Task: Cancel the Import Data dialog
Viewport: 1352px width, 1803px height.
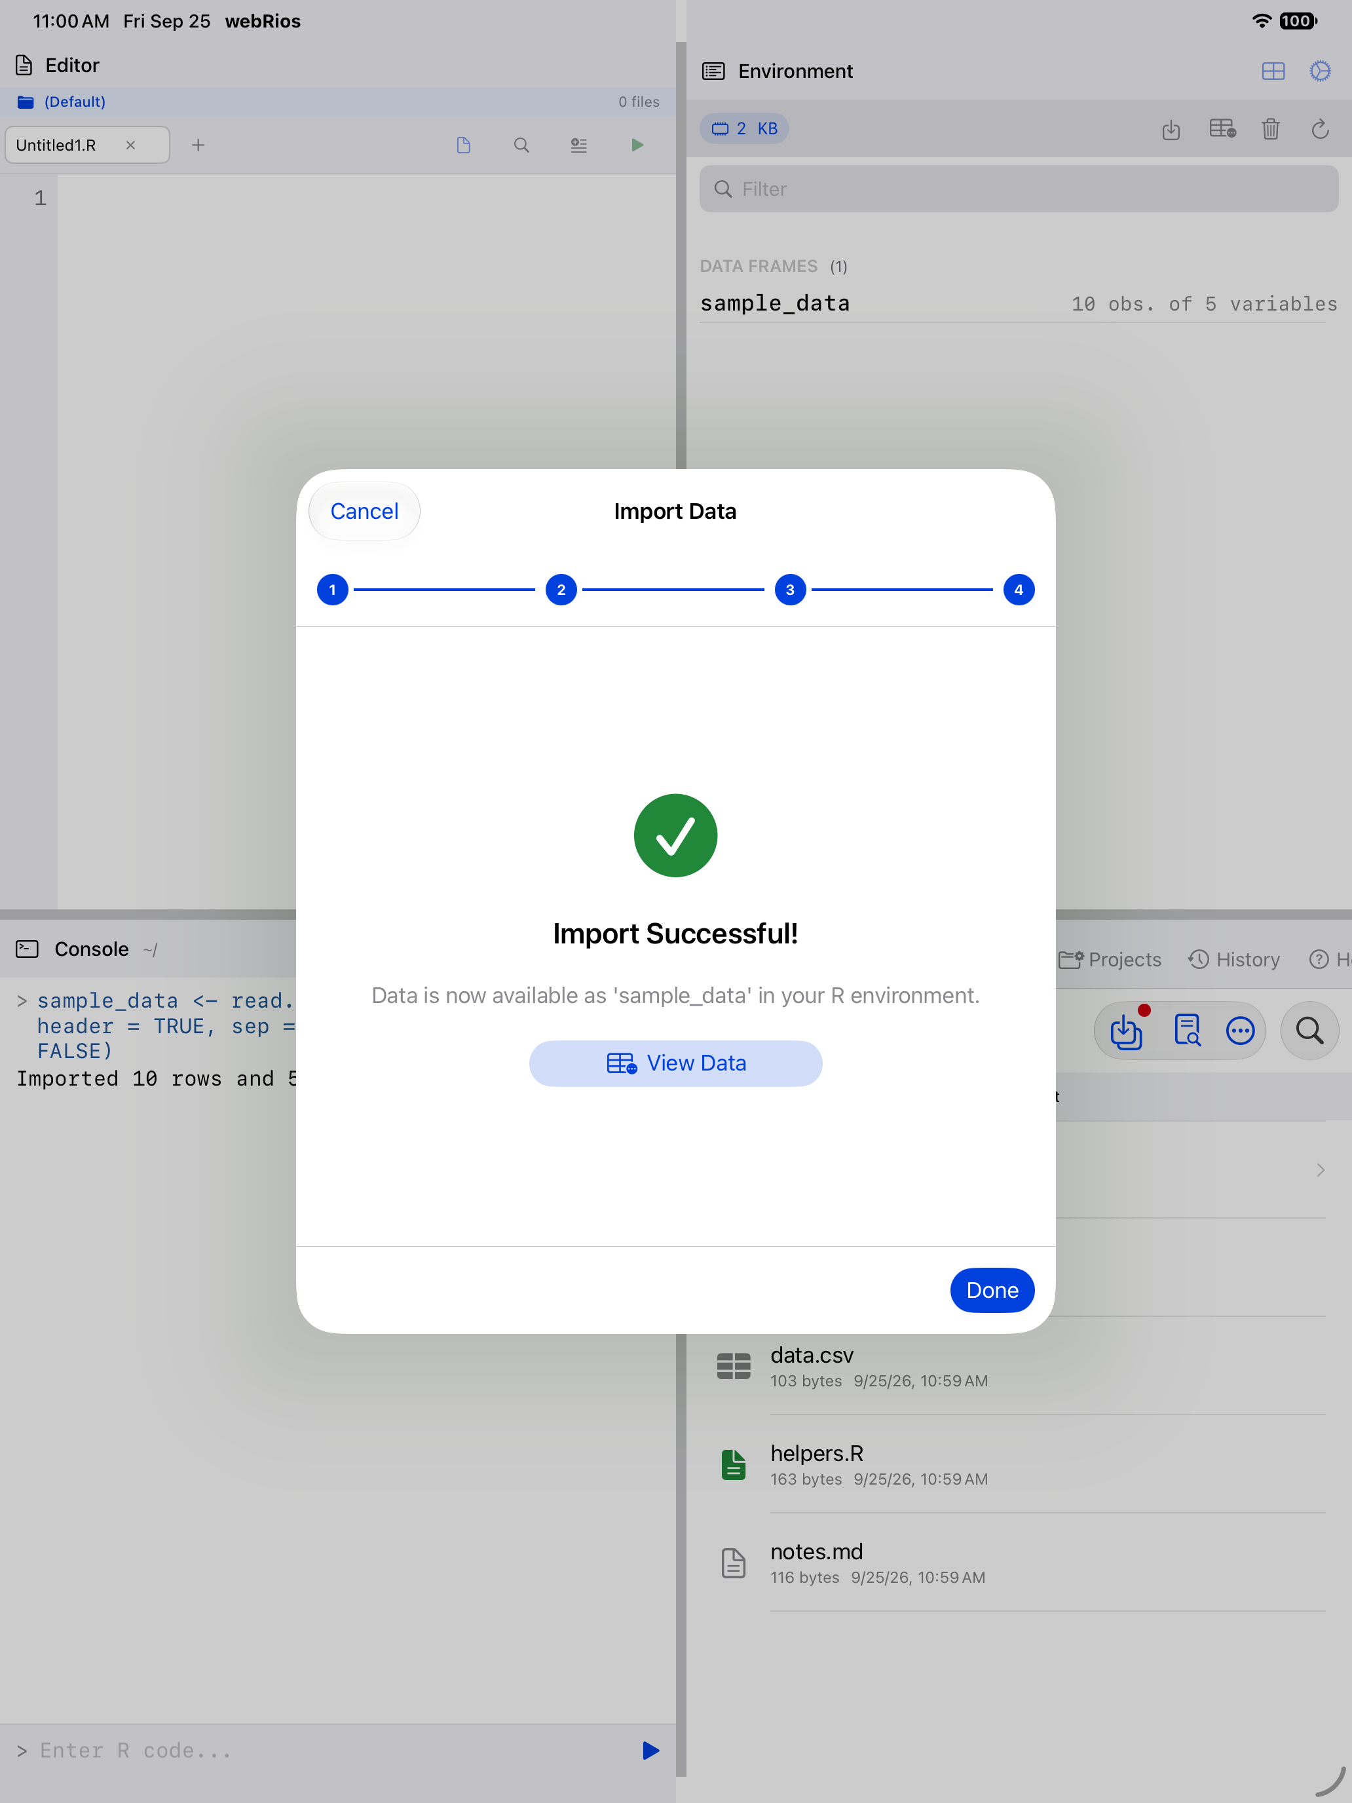Action: tap(364, 511)
